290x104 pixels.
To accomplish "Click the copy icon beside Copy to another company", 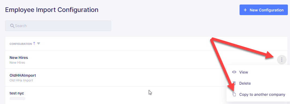I will tap(234, 94).
